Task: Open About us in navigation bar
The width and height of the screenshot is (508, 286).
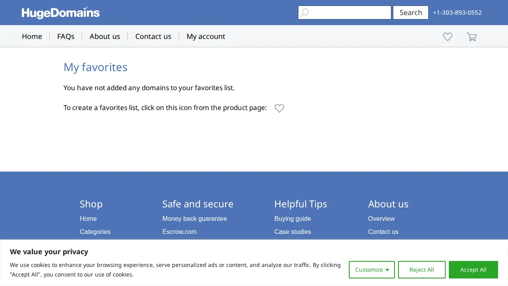Action: pos(105,36)
